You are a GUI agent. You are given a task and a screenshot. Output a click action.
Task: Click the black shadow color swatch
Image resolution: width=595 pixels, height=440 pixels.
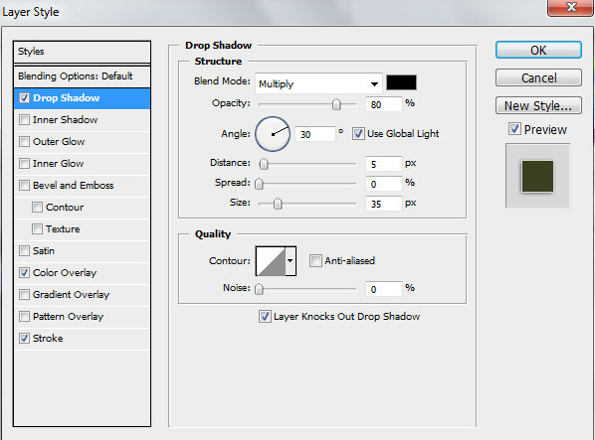pyautogui.click(x=401, y=82)
